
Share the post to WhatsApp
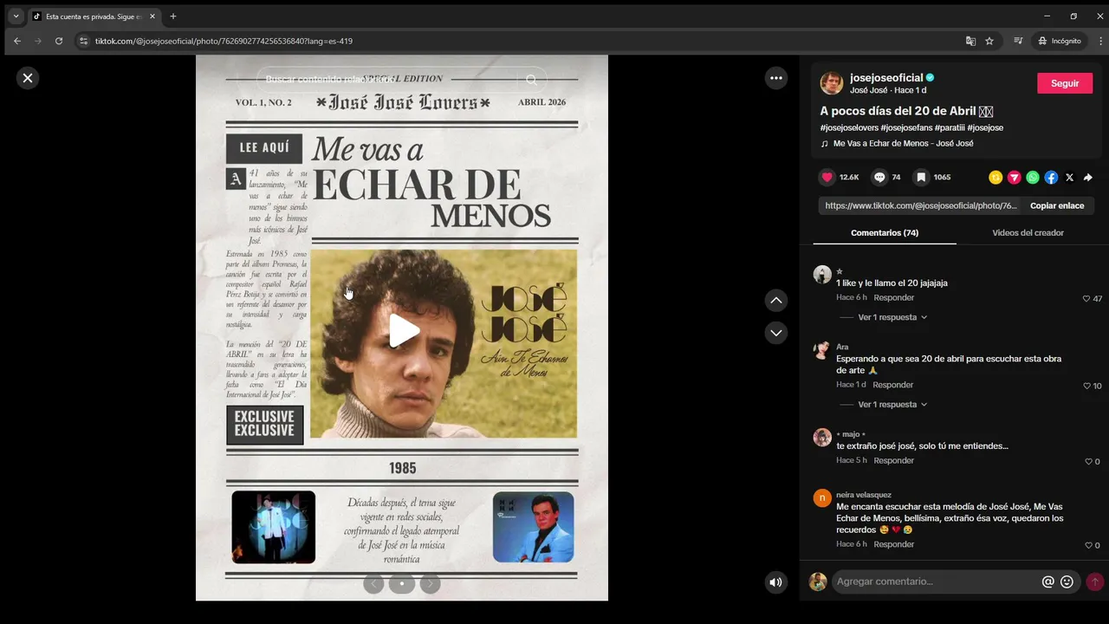pyautogui.click(x=1033, y=177)
